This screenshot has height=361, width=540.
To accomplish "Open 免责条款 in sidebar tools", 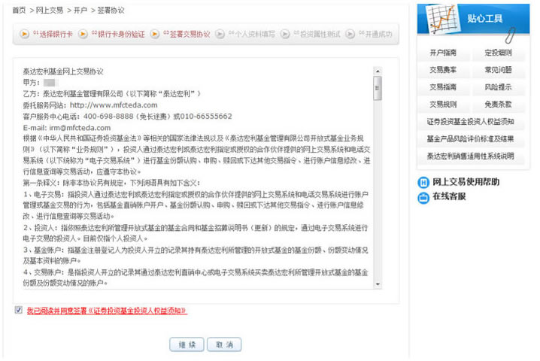I will pos(499,105).
